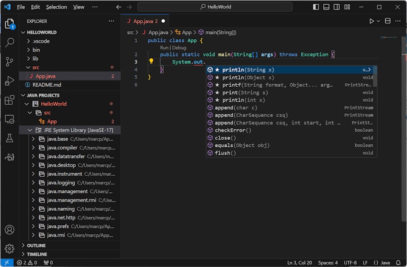Open the Source Control view
The image size is (407, 267).
pos(10,62)
